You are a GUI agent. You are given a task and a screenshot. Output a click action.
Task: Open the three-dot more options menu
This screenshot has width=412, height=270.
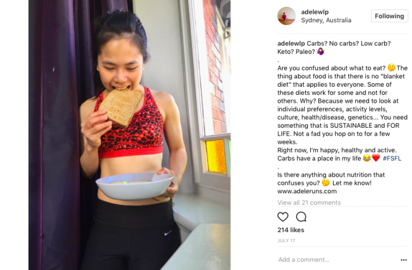[404, 260]
